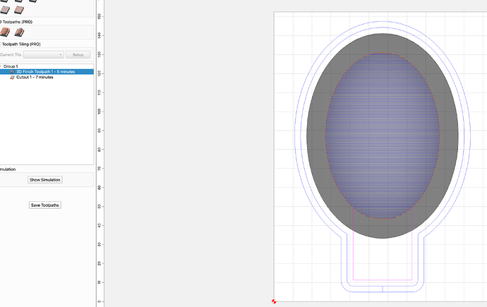Select 3D Finish Toolpath 1 - 5 minutes
The image size is (487, 307).
47,72
